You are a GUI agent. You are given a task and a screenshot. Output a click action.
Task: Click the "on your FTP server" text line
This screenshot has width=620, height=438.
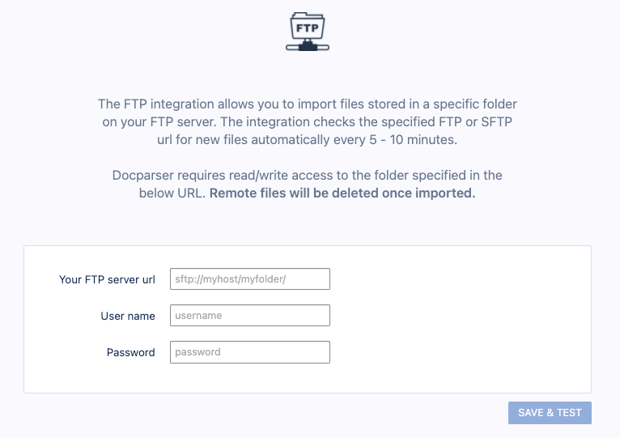click(x=307, y=121)
